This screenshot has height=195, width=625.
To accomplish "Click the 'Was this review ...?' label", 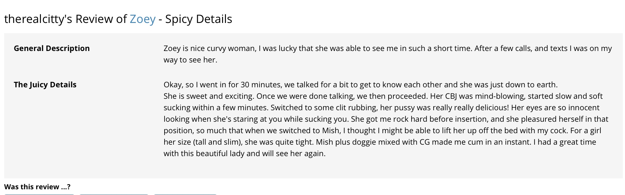I will tap(37, 187).
